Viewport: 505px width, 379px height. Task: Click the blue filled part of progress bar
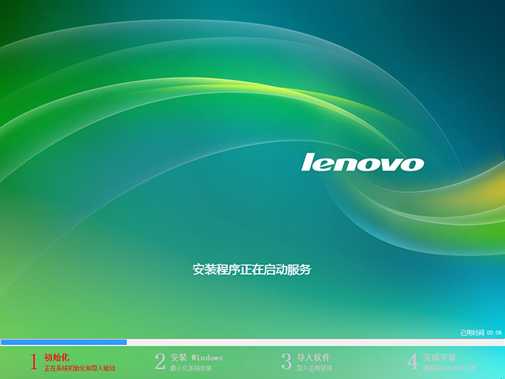pyautogui.click(x=63, y=343)
